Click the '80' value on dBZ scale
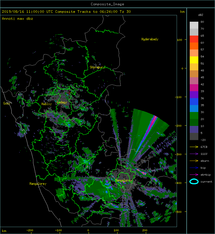 point(202,22)
